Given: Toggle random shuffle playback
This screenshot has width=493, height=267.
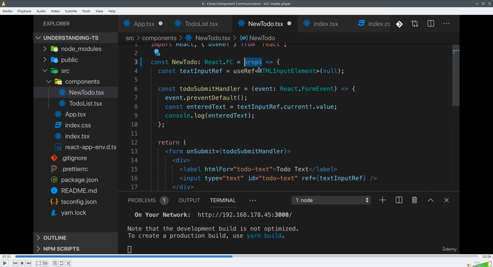Looking at the screenshot, I should [x=69, y=263].
